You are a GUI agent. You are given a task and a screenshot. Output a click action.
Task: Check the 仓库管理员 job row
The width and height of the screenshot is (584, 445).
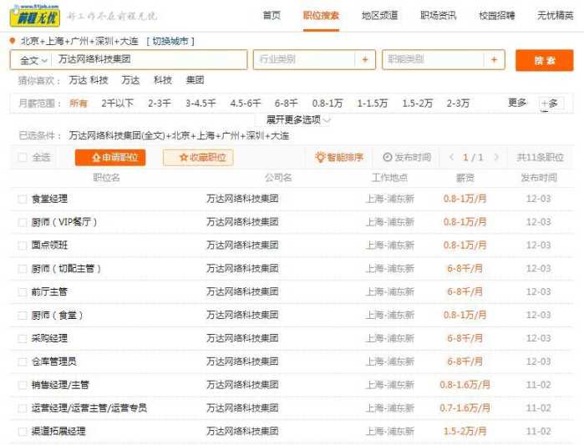coord(23,362)
